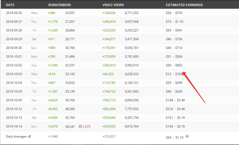This screenshot has width=239, height=145.
Task: Click the 58,247 total subscribers value
Action: coord(70,126)
